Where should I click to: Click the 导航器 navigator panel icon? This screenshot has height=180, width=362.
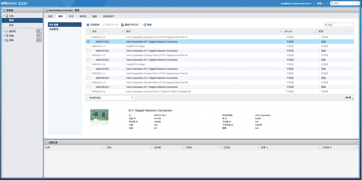(x=4, y=10)
